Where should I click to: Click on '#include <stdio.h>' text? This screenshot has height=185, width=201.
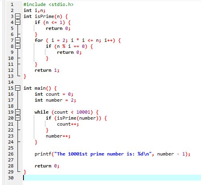tap(49, 4)
